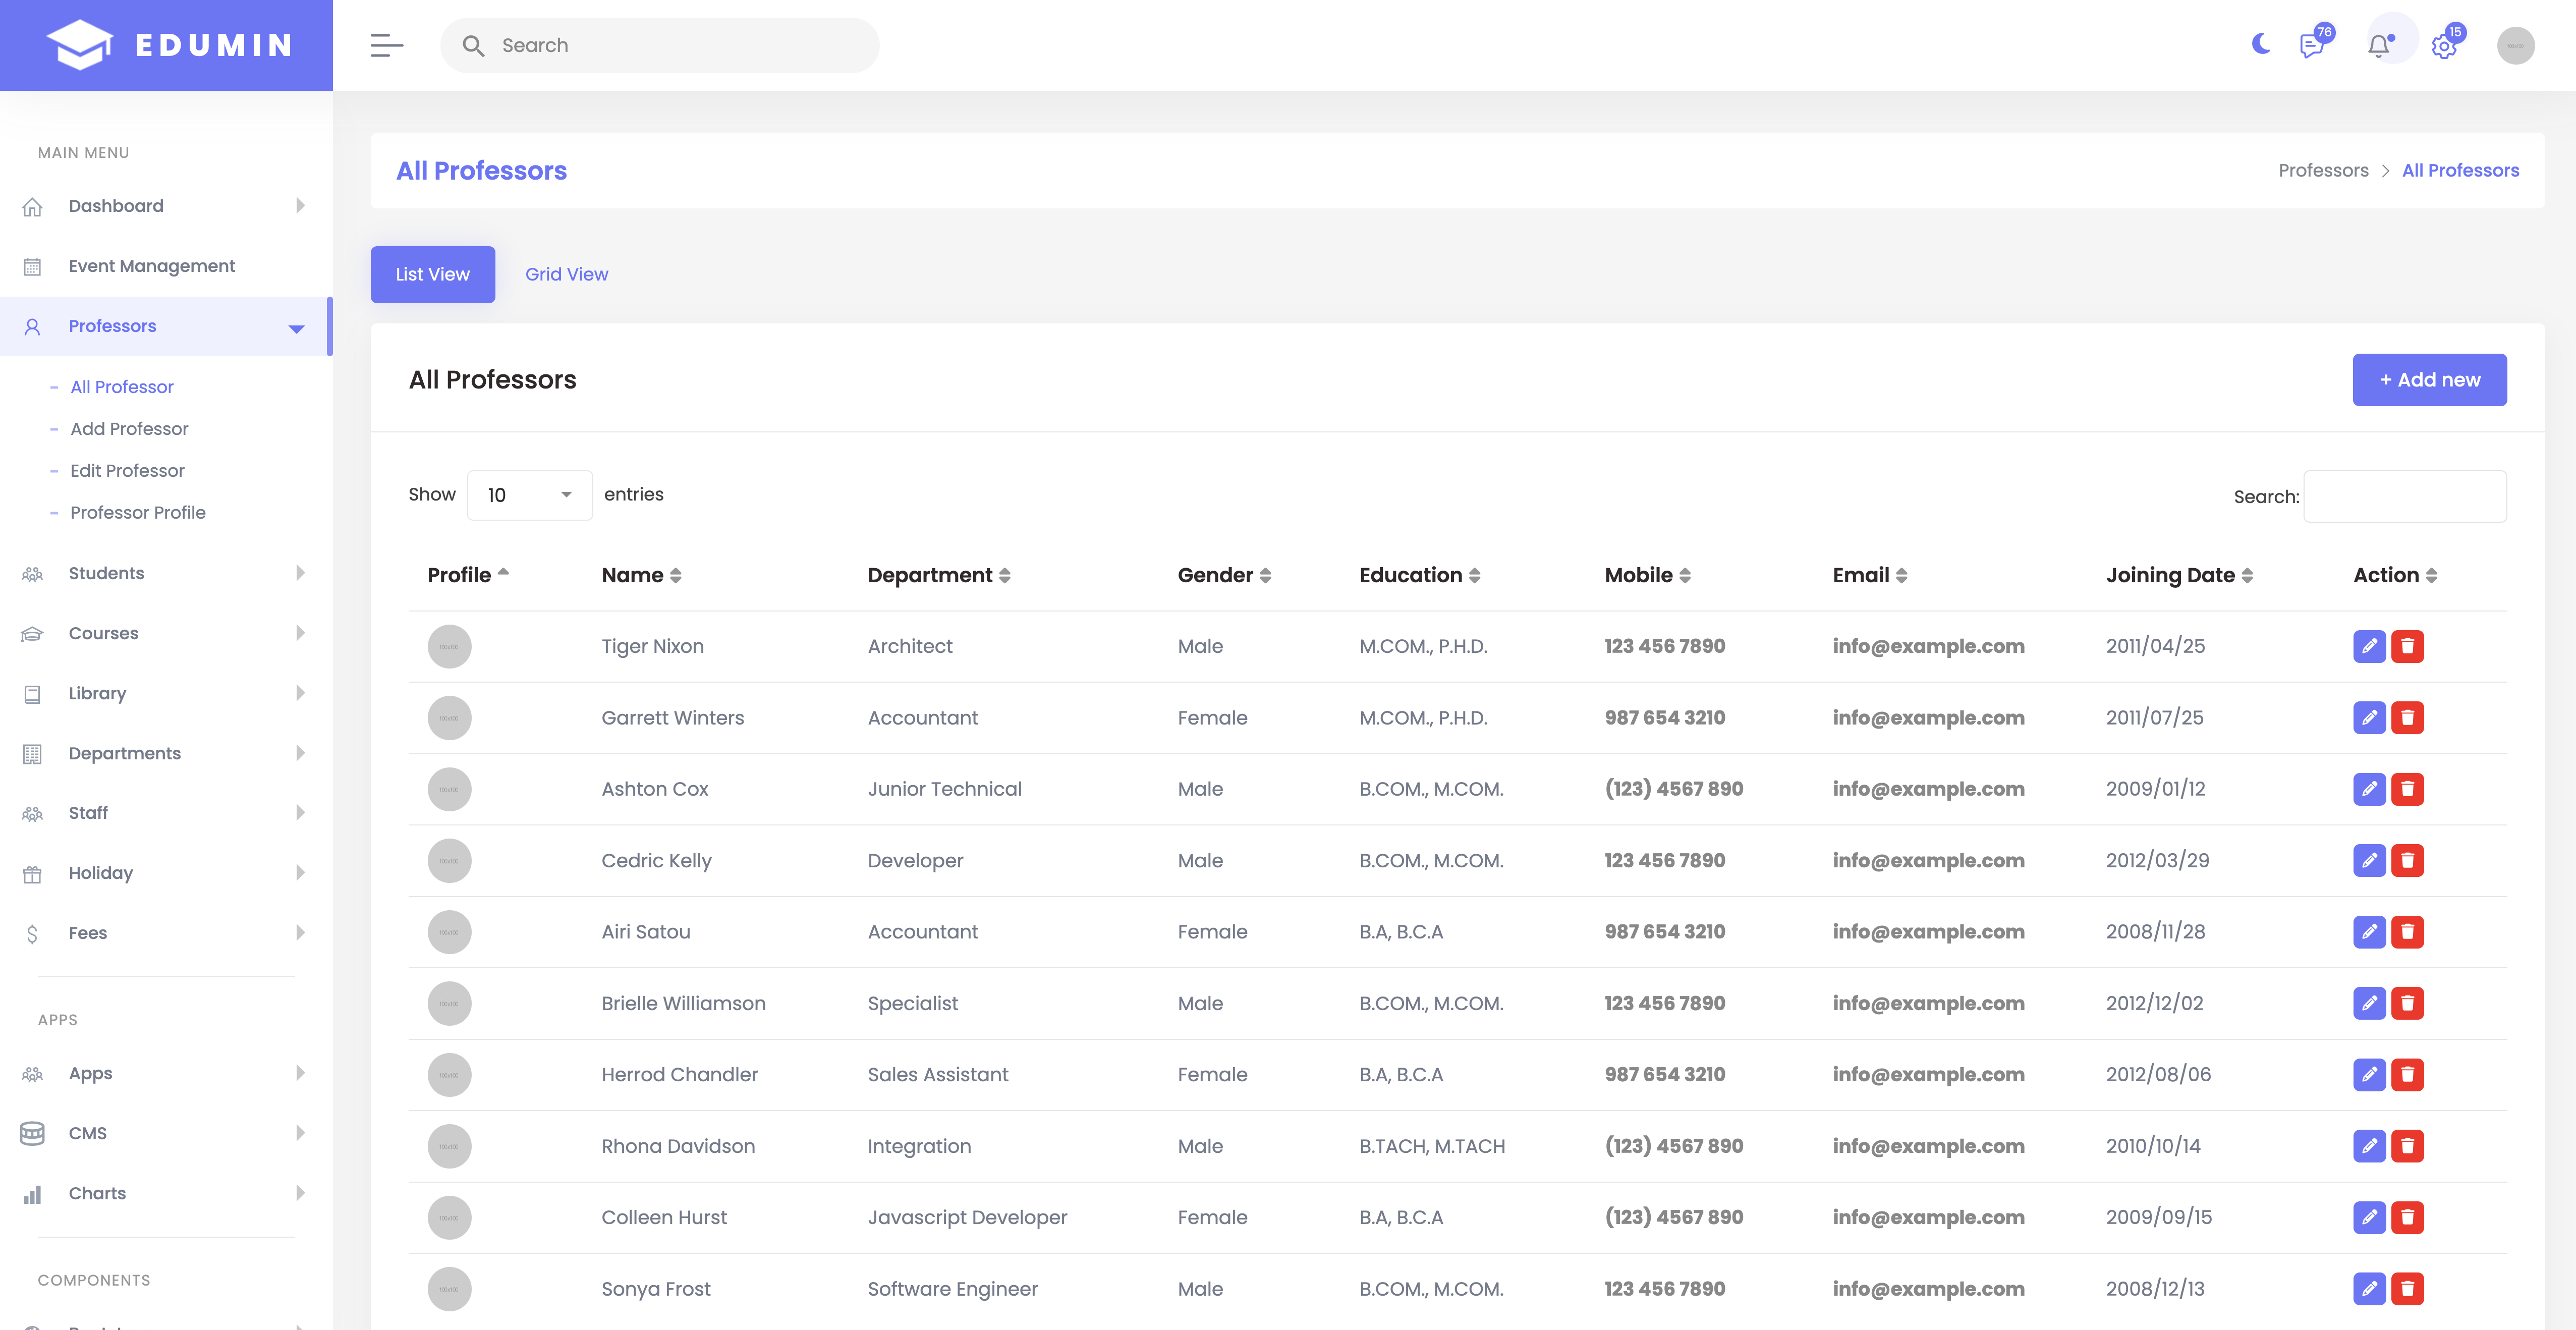Click the table Search input field
2576x1330 pixels.
pos(2404,496)
